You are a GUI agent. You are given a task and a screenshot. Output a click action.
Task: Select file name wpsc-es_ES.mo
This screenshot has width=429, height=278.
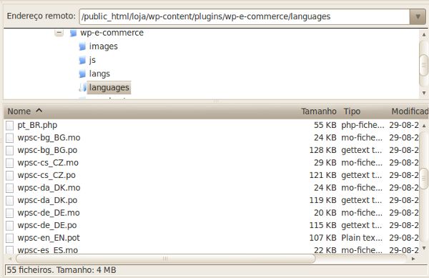[x=48, y=250]
